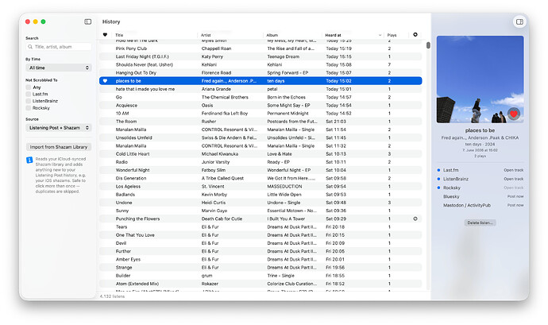Sort by the Heard at column header
The width and height of the screenshot is (548, 325).
pyautogui.click(x=333, y=35)
